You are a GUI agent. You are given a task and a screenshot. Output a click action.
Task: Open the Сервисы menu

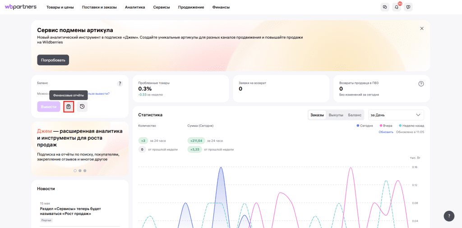pos(162,7)
